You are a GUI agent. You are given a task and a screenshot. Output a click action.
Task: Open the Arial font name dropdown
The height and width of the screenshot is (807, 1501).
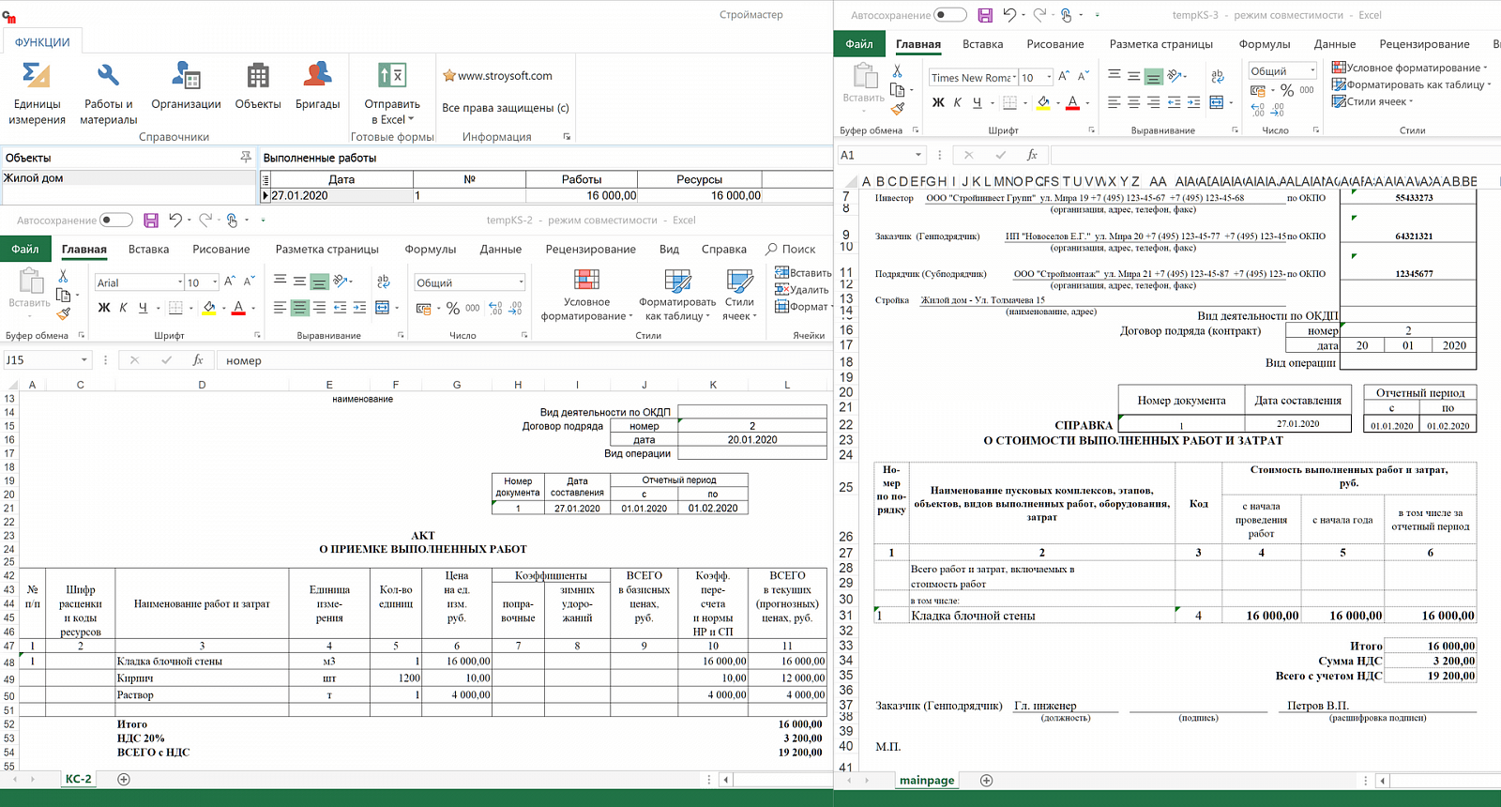(x=180, y=282)
